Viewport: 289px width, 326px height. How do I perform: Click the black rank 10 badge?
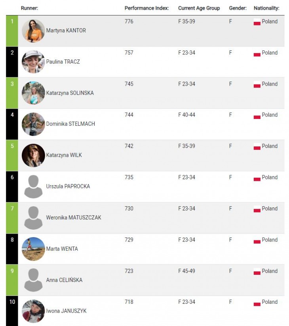(12, 311)
